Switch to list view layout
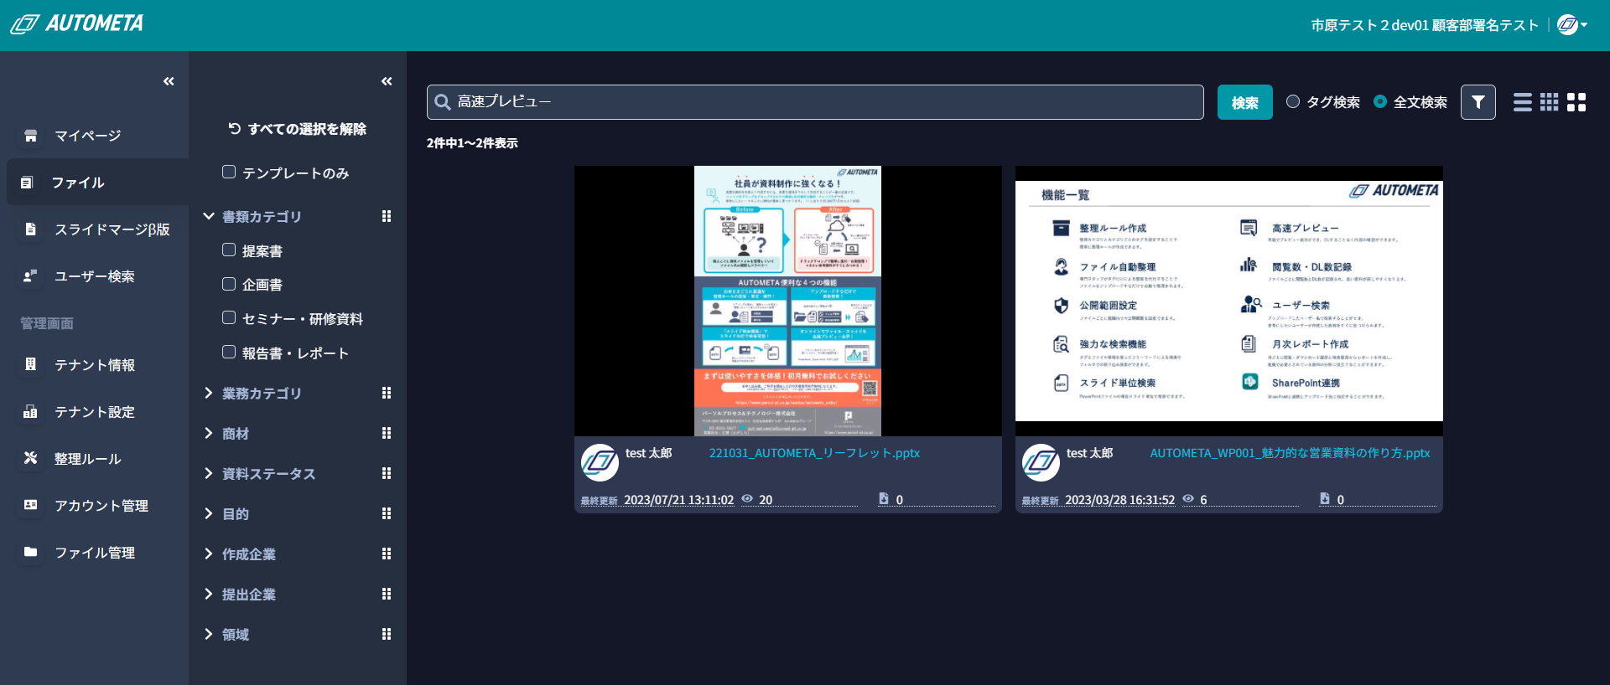This screenshot has width=1610, height=685. [x=1523, y=102]
